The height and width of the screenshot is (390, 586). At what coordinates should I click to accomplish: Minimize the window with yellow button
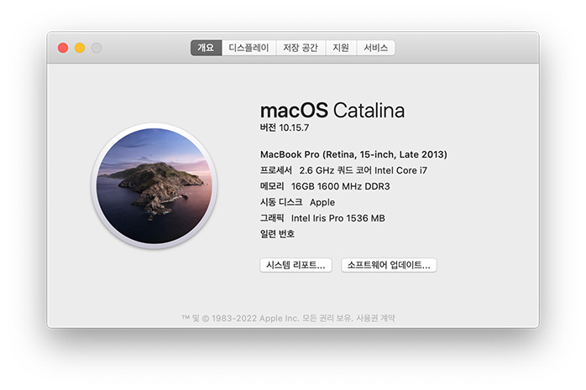pyautogui.click(x=80, y=48)
